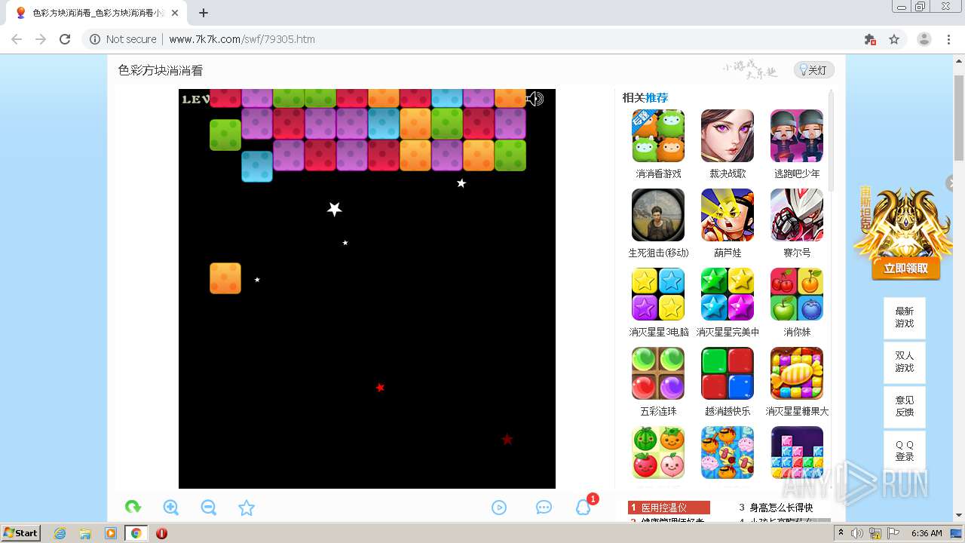Open the 五彩连珠 game thumbnail
The height and width of the screenshot is (543, 965).
(x=658, y=373)
